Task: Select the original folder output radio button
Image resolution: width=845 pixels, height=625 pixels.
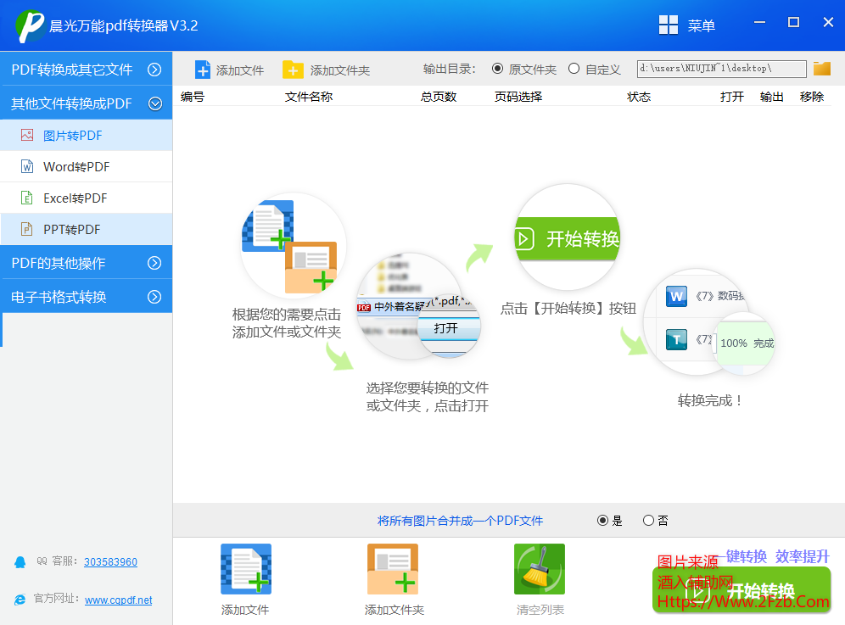Action: point(498,70)
